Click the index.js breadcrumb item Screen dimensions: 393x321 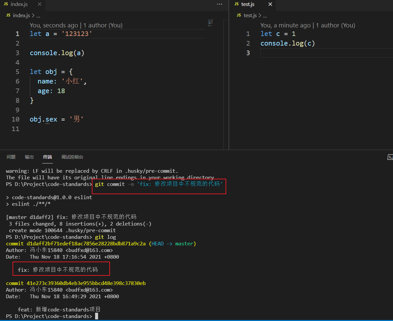point(21,16)
